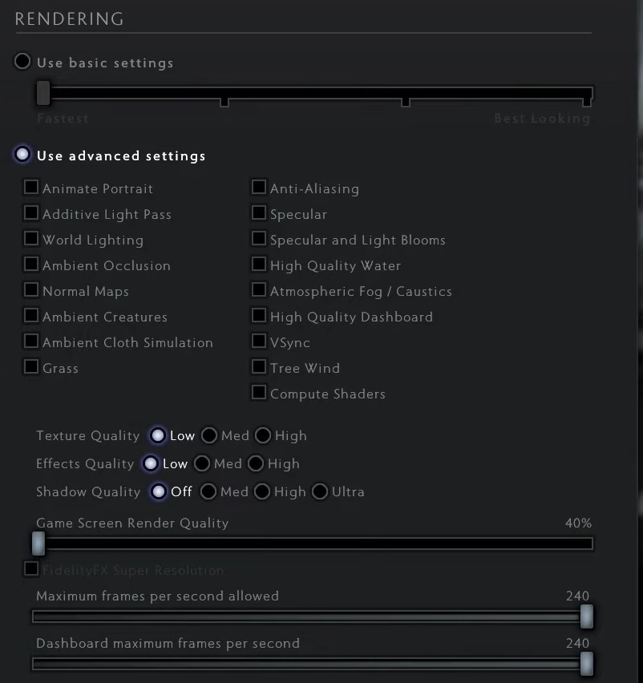Toggle the Anti-Aliasing checkbox
This screenshot has height=683, width=643.
(x=259, y=188)
